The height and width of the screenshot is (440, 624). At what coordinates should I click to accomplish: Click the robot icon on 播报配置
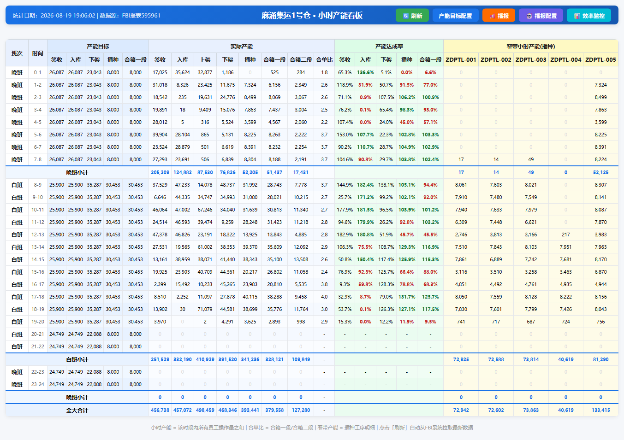click(529, 16)
